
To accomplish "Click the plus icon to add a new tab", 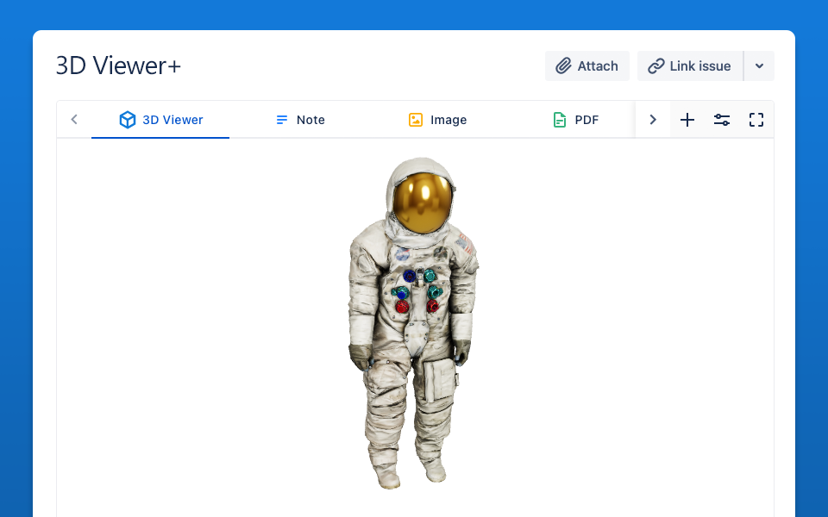I will coord(687,120).
